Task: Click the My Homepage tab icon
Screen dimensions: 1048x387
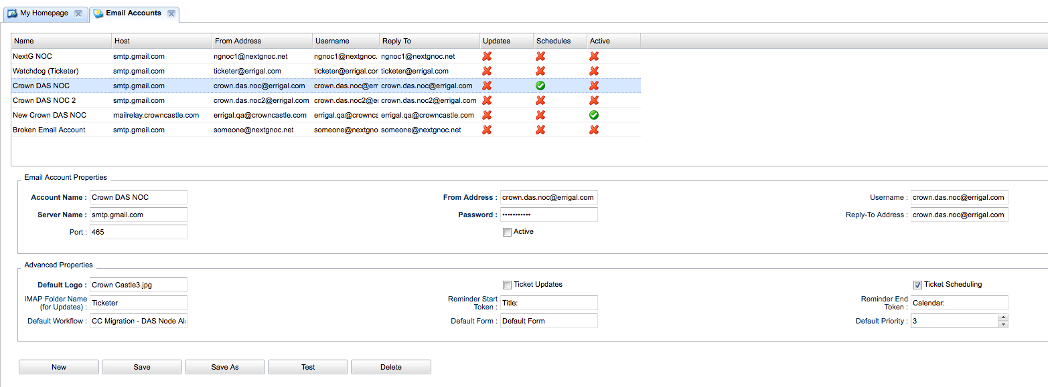Action: pyautogui.click(x=12, y=13)
